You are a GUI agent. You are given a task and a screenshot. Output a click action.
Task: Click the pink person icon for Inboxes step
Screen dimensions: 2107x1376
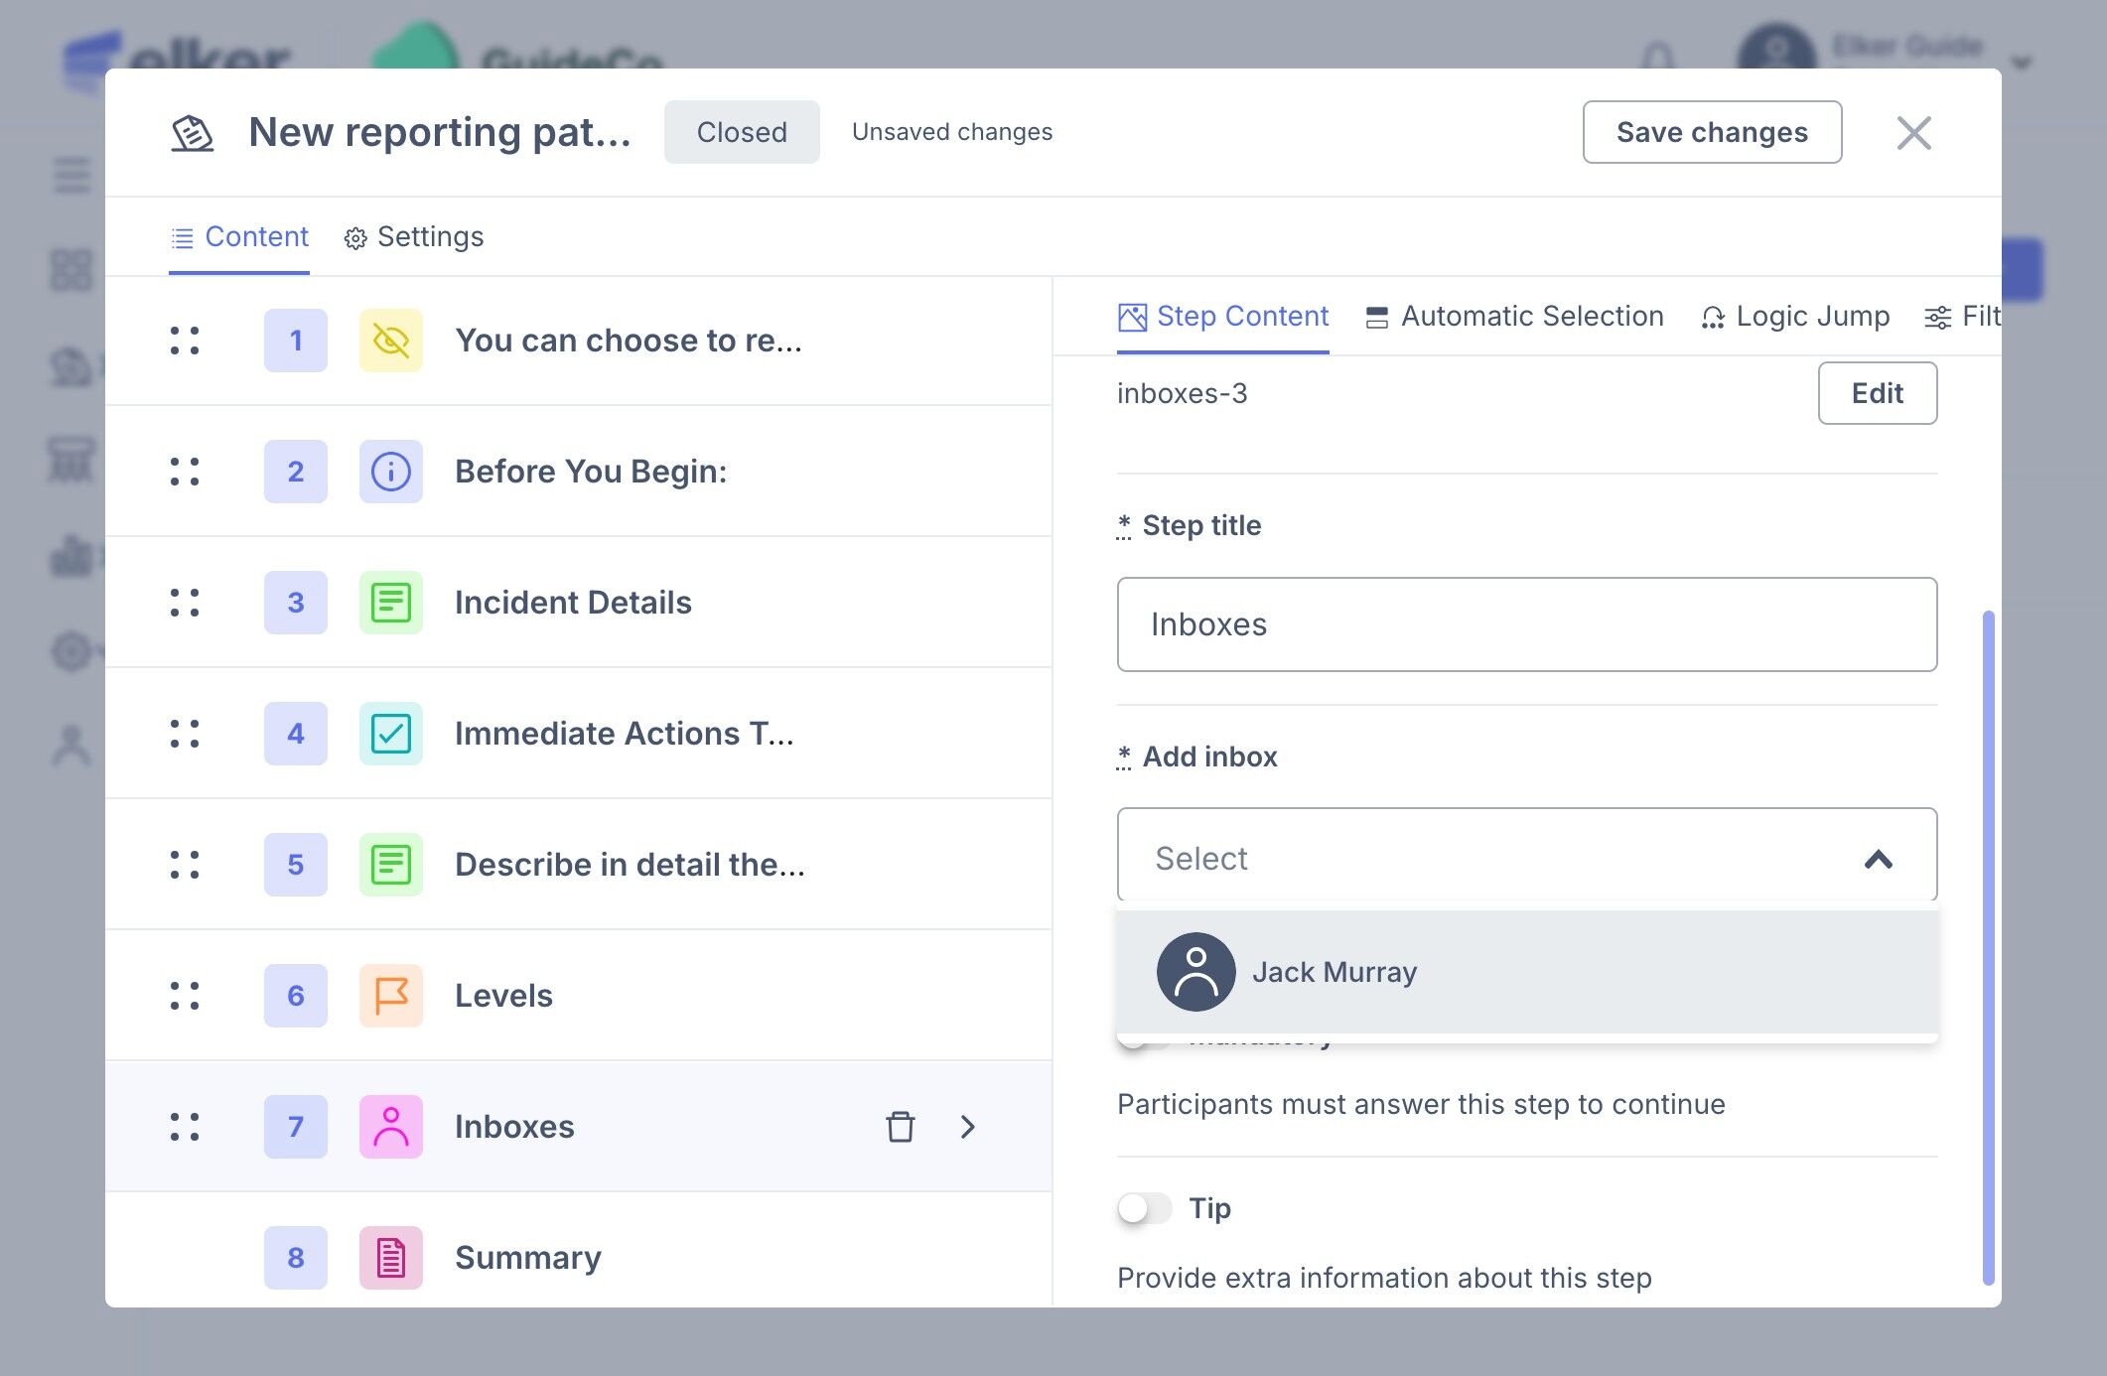390,1127
